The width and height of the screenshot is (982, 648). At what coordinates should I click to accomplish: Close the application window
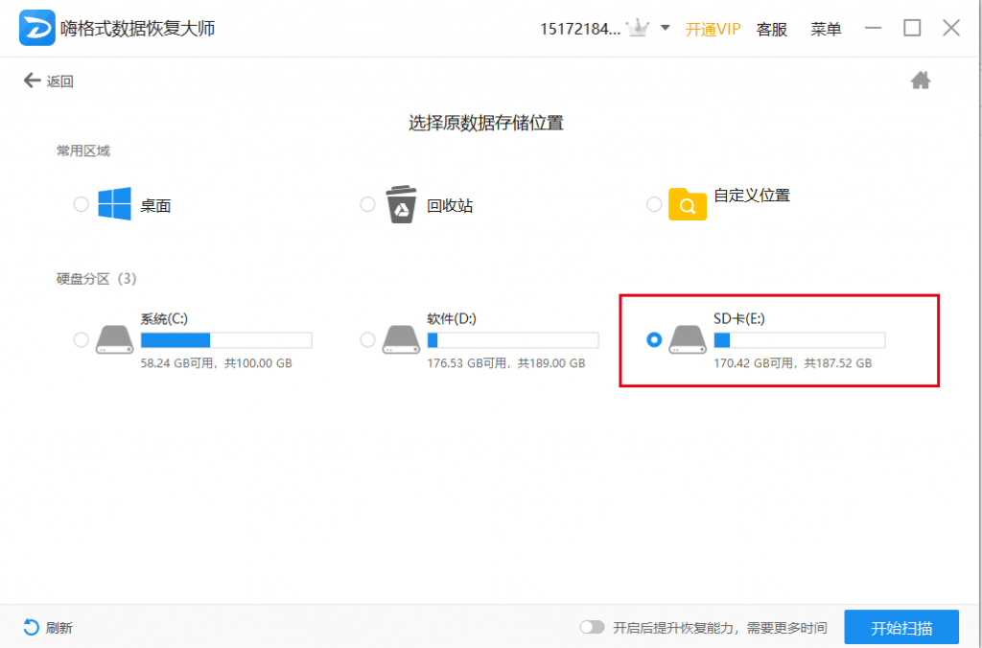[951, 28]
